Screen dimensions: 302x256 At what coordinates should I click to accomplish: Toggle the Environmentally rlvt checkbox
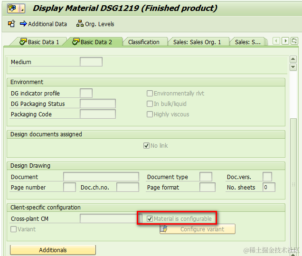pyautogui.click(x=150, y=93)
